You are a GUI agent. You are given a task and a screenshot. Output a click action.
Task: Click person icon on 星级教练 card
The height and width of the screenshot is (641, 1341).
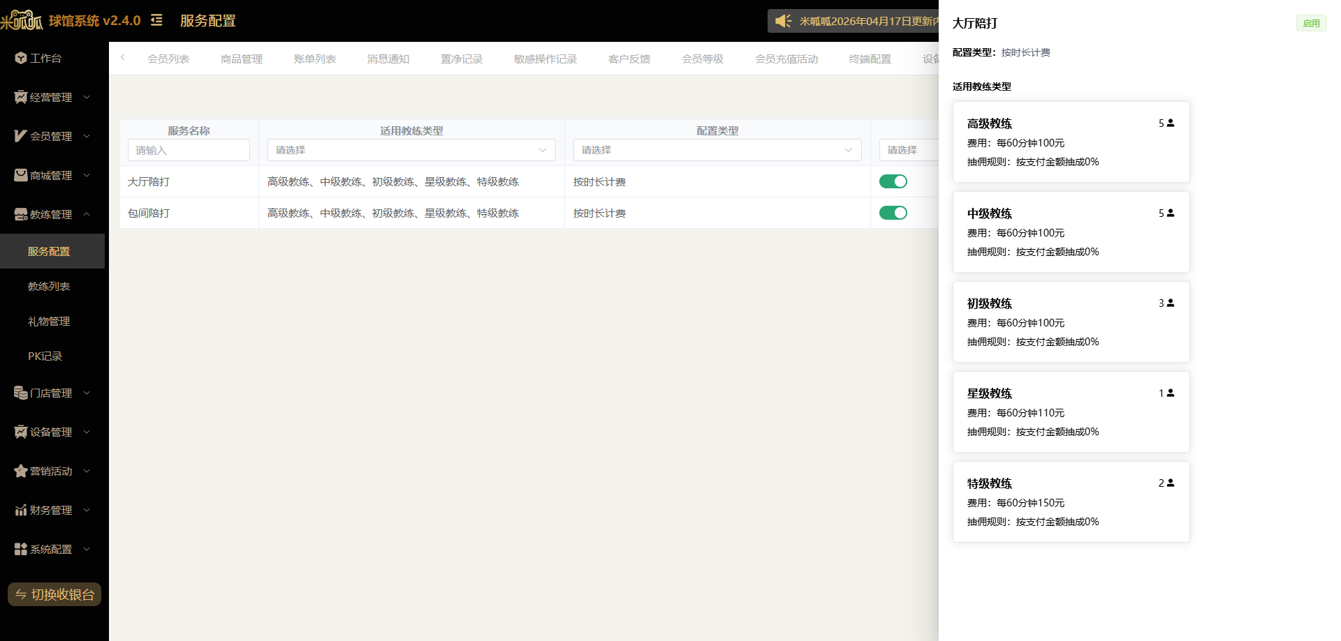[1171, 393]
